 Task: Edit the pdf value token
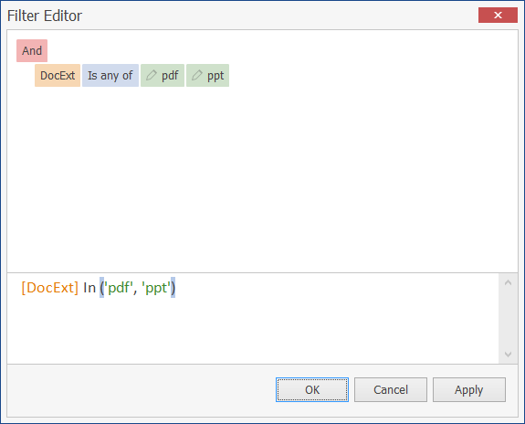pyautogui.click(x=163, y=76)
